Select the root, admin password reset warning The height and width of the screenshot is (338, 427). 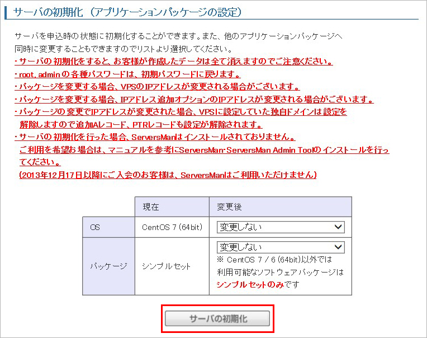[x=127, y=74]
